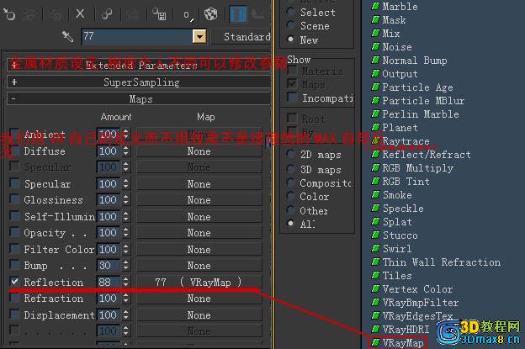The image size is (525, 349).
Task: Select the VRayBmpFilter map icon
Action: point(376,302)
